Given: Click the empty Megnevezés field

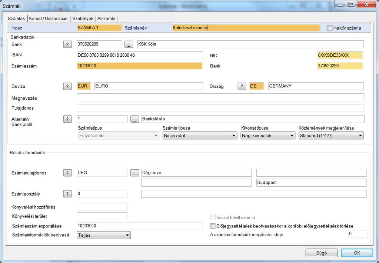Looking at the screenshot, I should coord(220,97).
